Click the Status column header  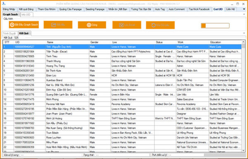pos(165,42)
